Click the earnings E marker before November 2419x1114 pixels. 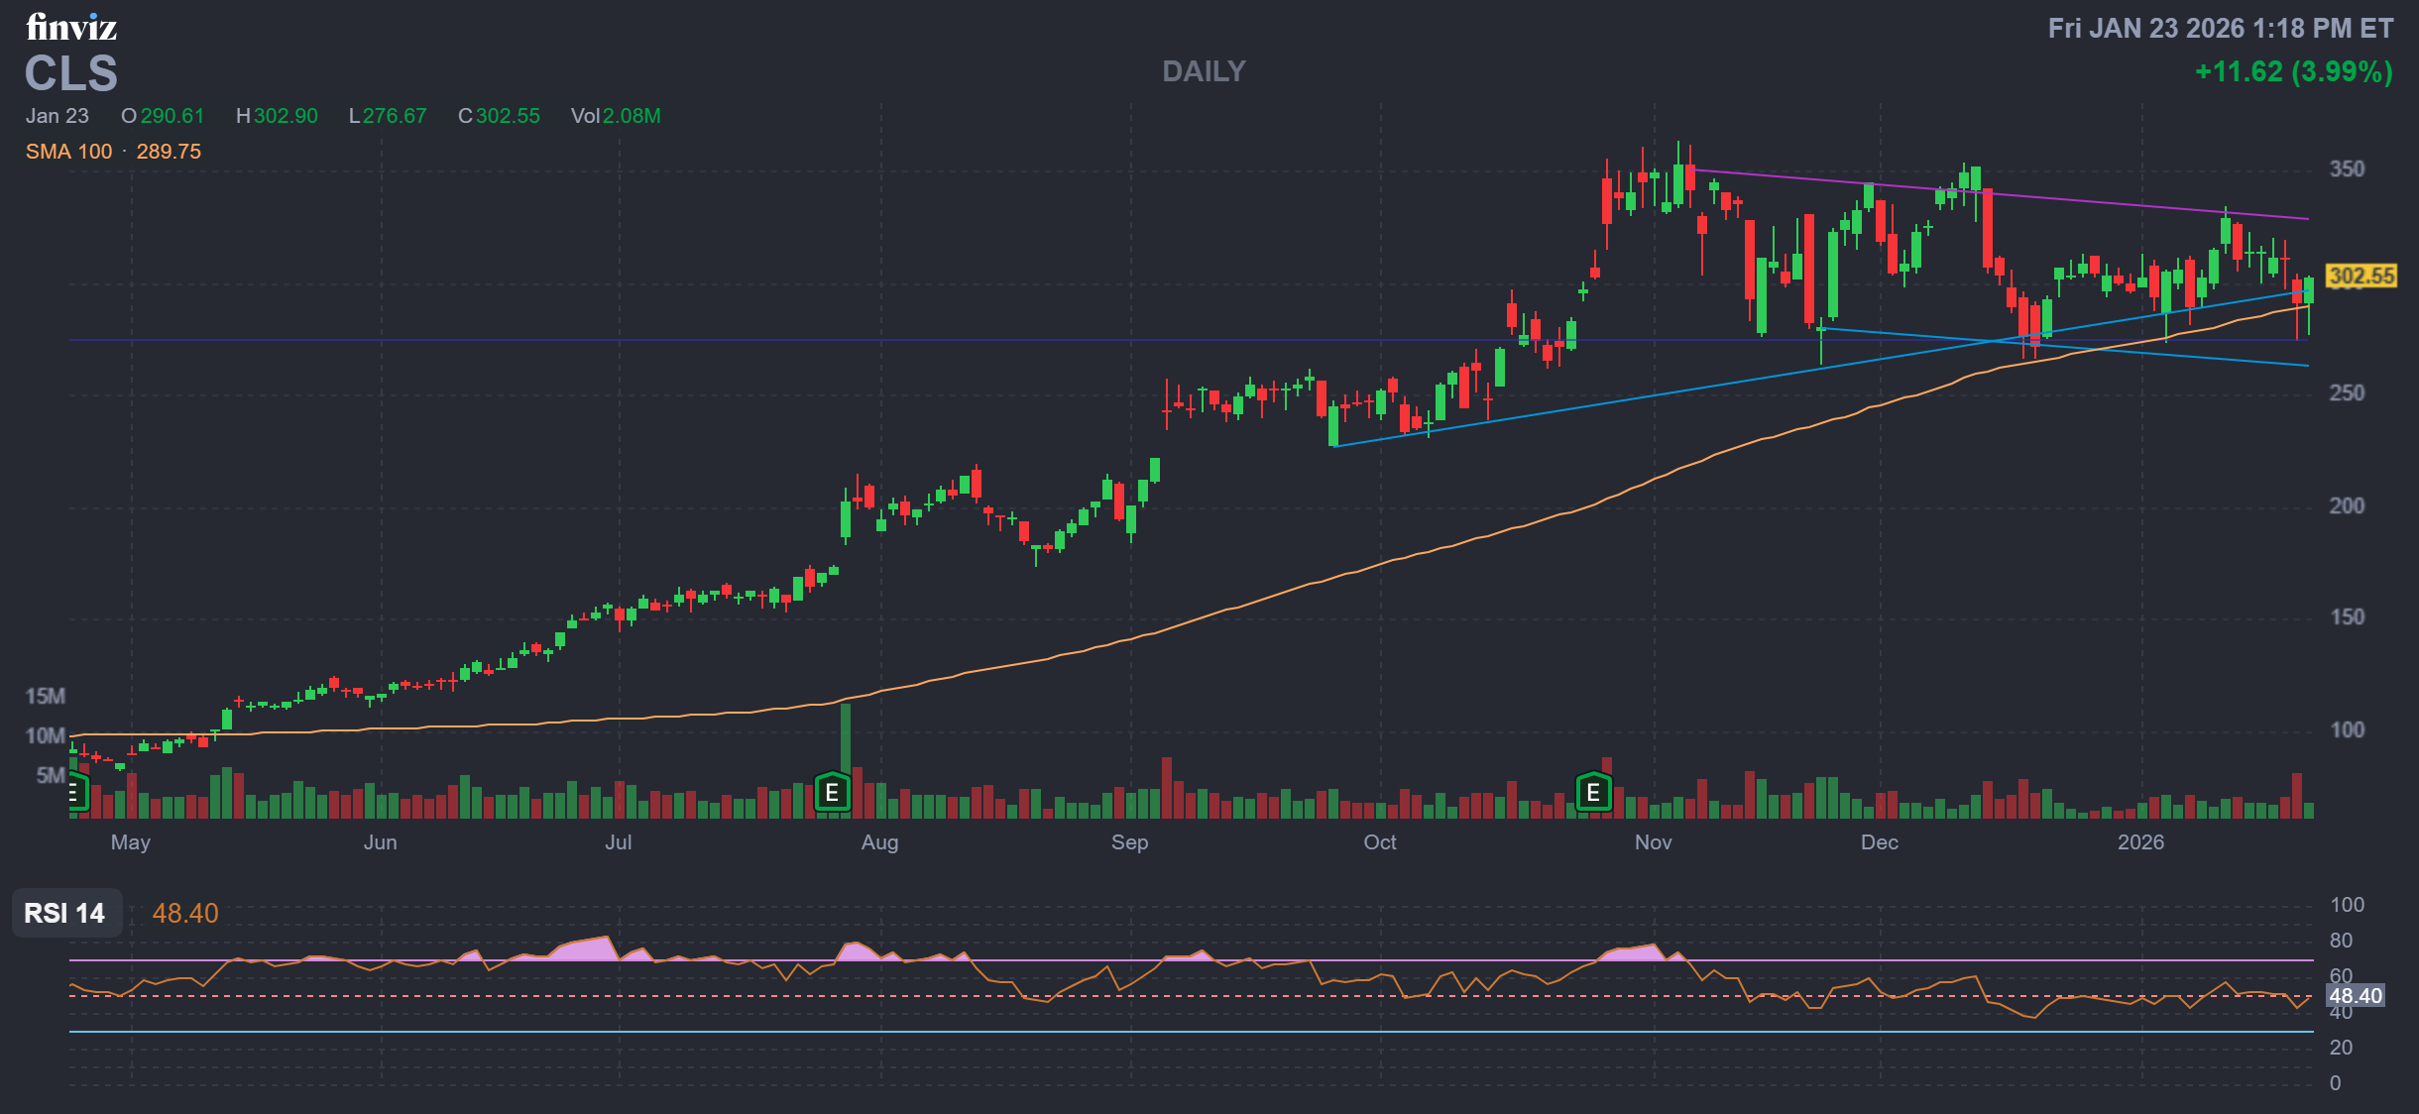(1593, 793)
